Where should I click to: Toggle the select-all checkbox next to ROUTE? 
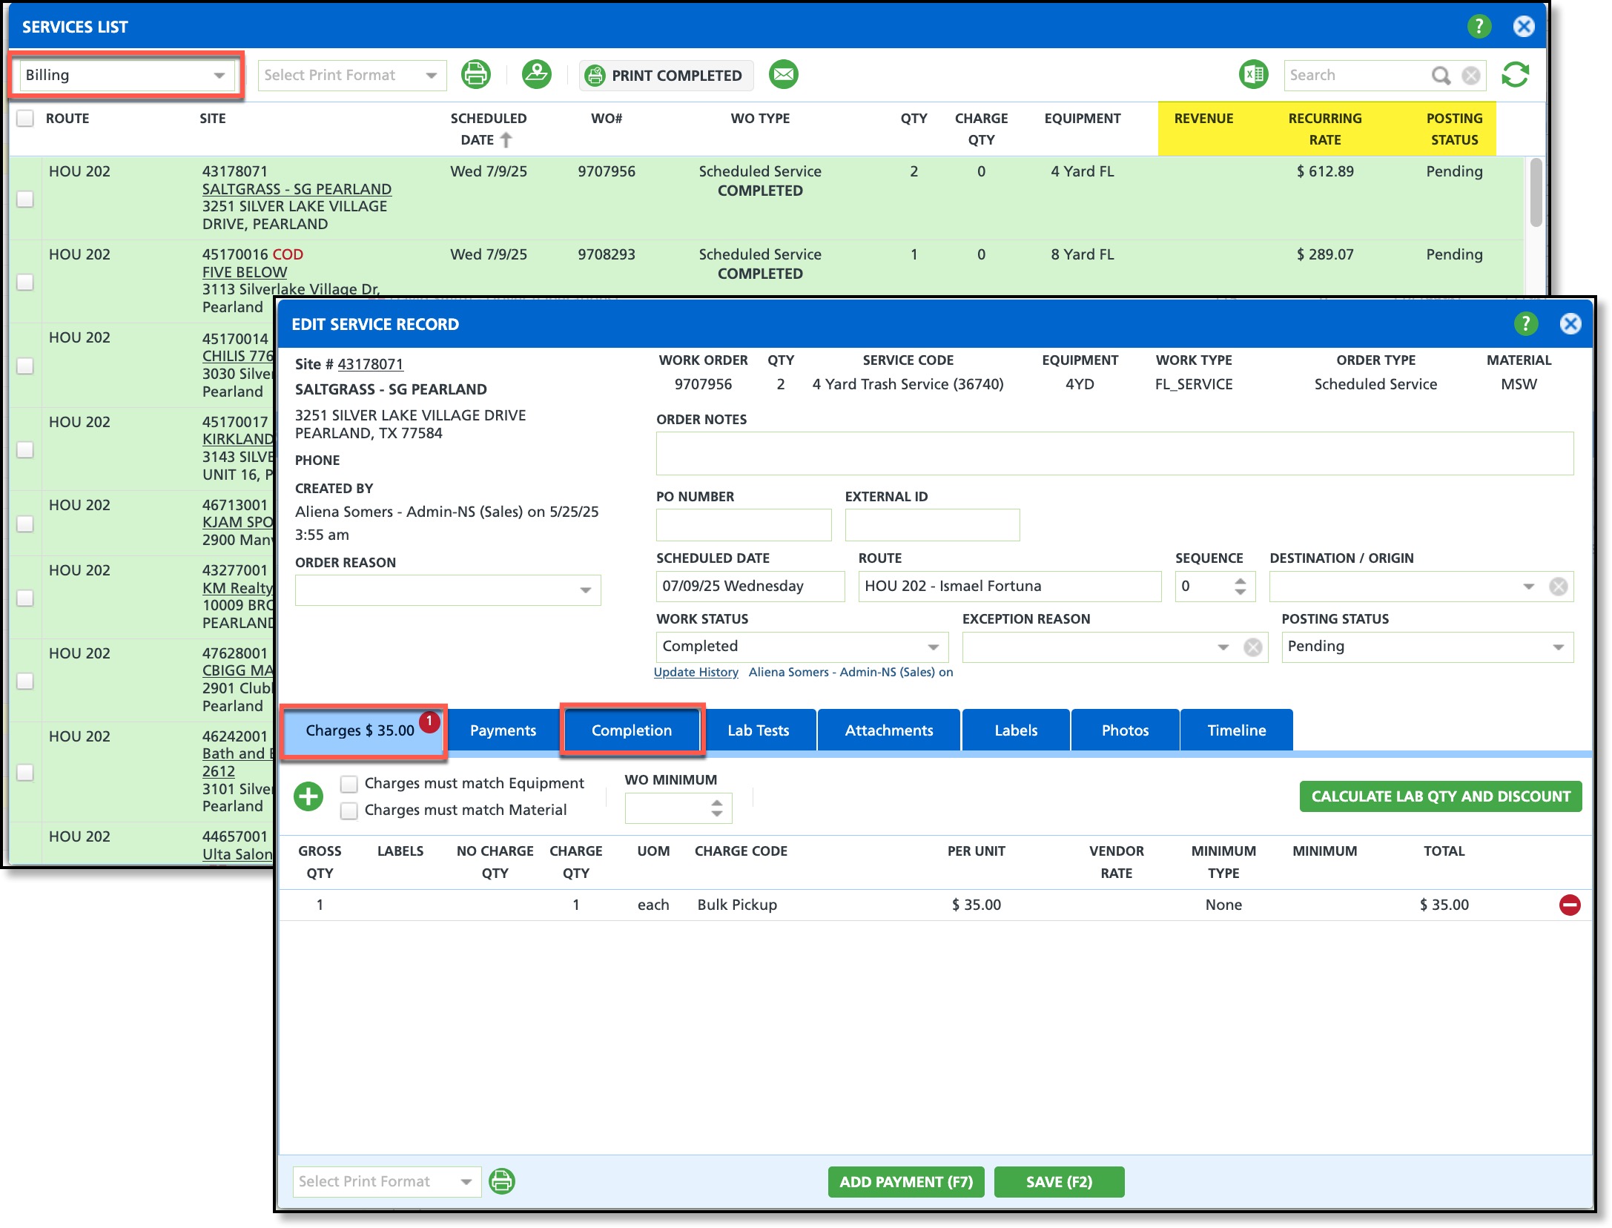tap(25, 119)
